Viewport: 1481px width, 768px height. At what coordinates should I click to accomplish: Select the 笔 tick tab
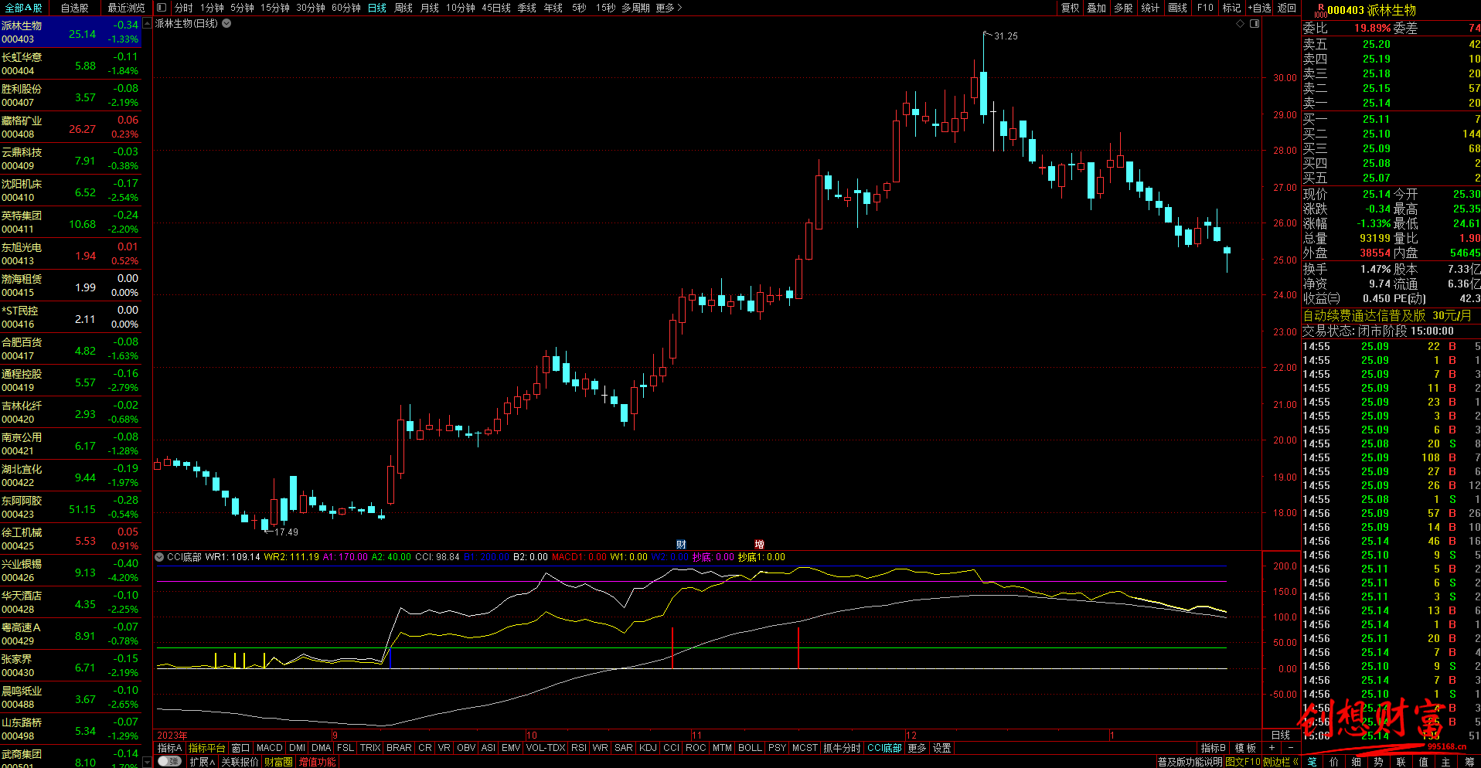(1312, 762)
